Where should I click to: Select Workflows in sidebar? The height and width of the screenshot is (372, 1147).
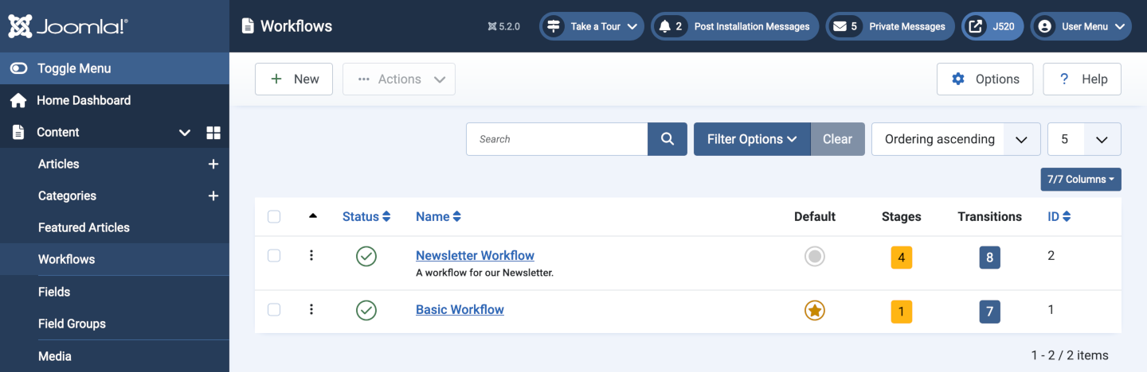point(66,259)
